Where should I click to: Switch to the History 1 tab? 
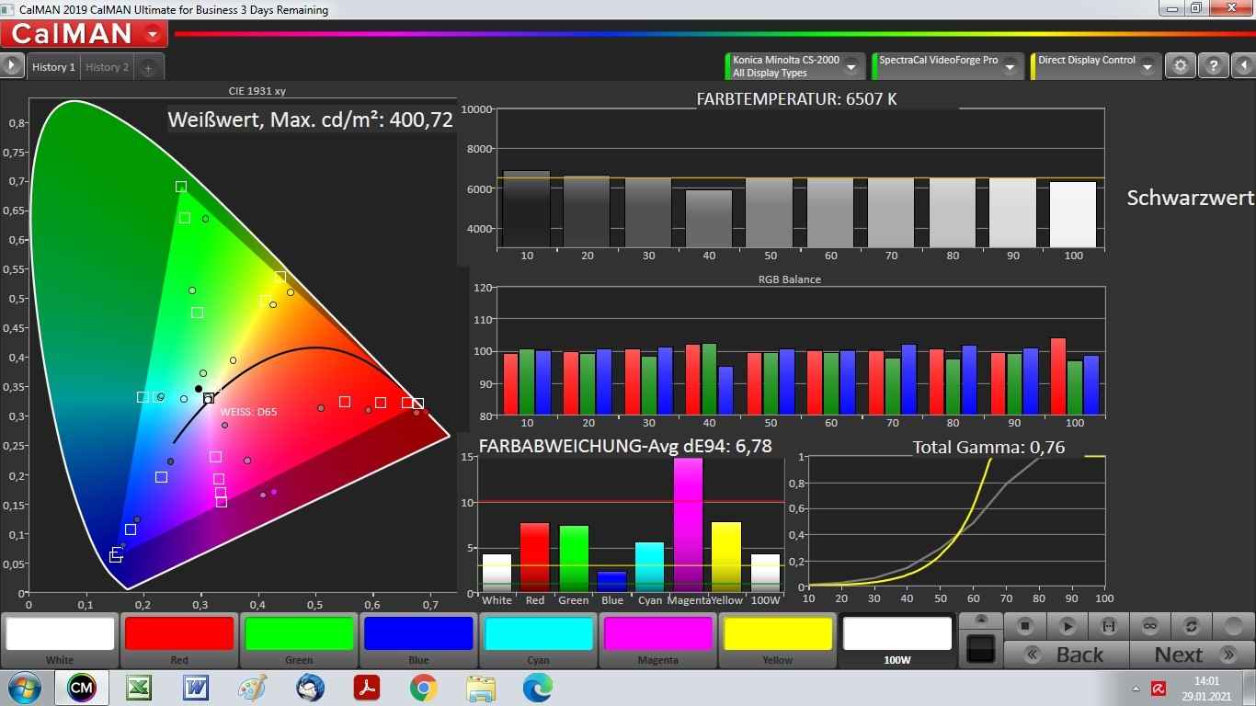coord(53,67)
